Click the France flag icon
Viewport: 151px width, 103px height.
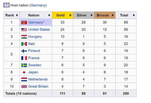24,58
